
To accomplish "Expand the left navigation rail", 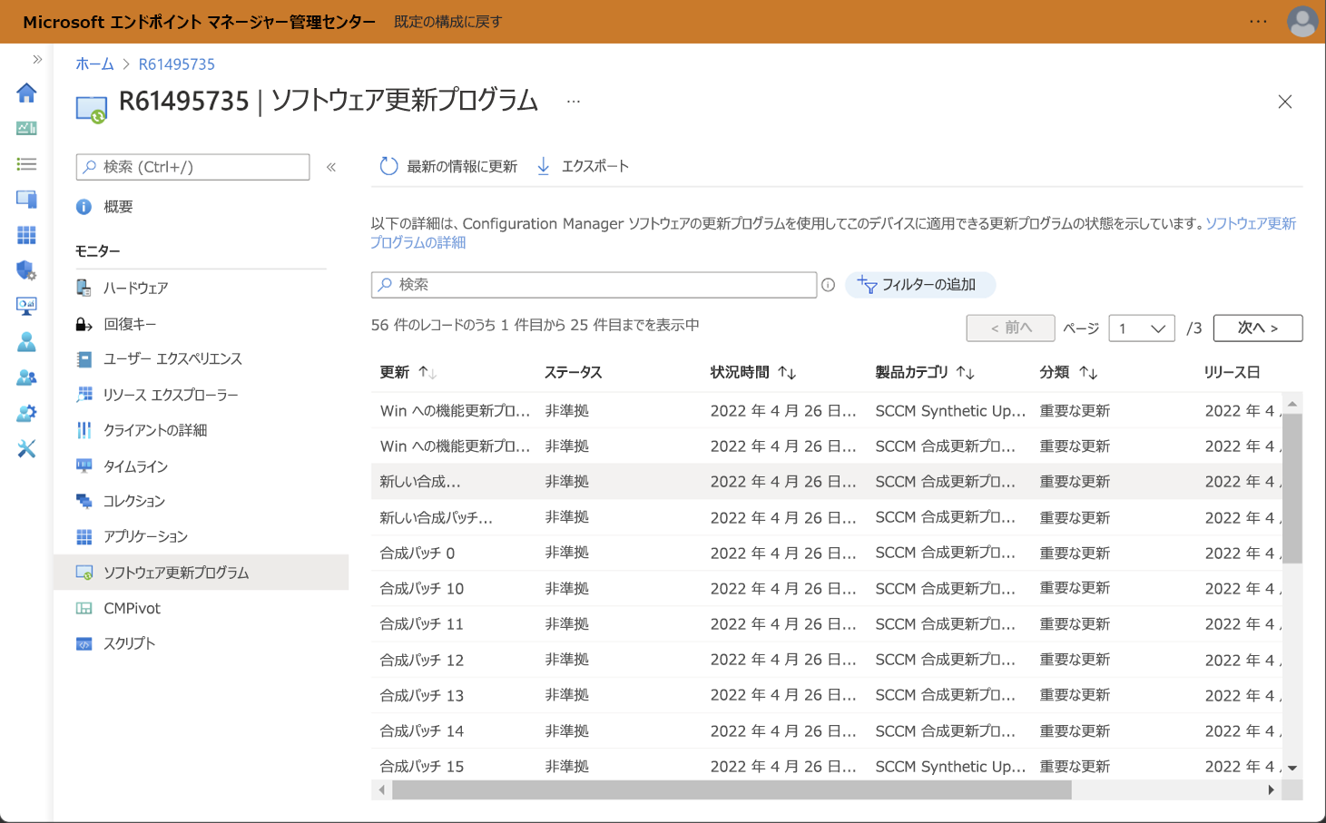I will tap(37, 59).
